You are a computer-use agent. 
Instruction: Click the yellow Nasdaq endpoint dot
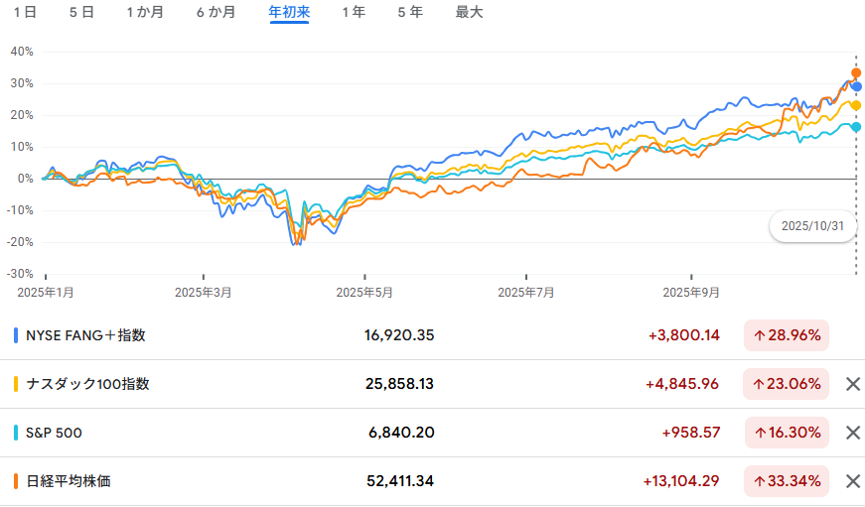coord(856,105)
